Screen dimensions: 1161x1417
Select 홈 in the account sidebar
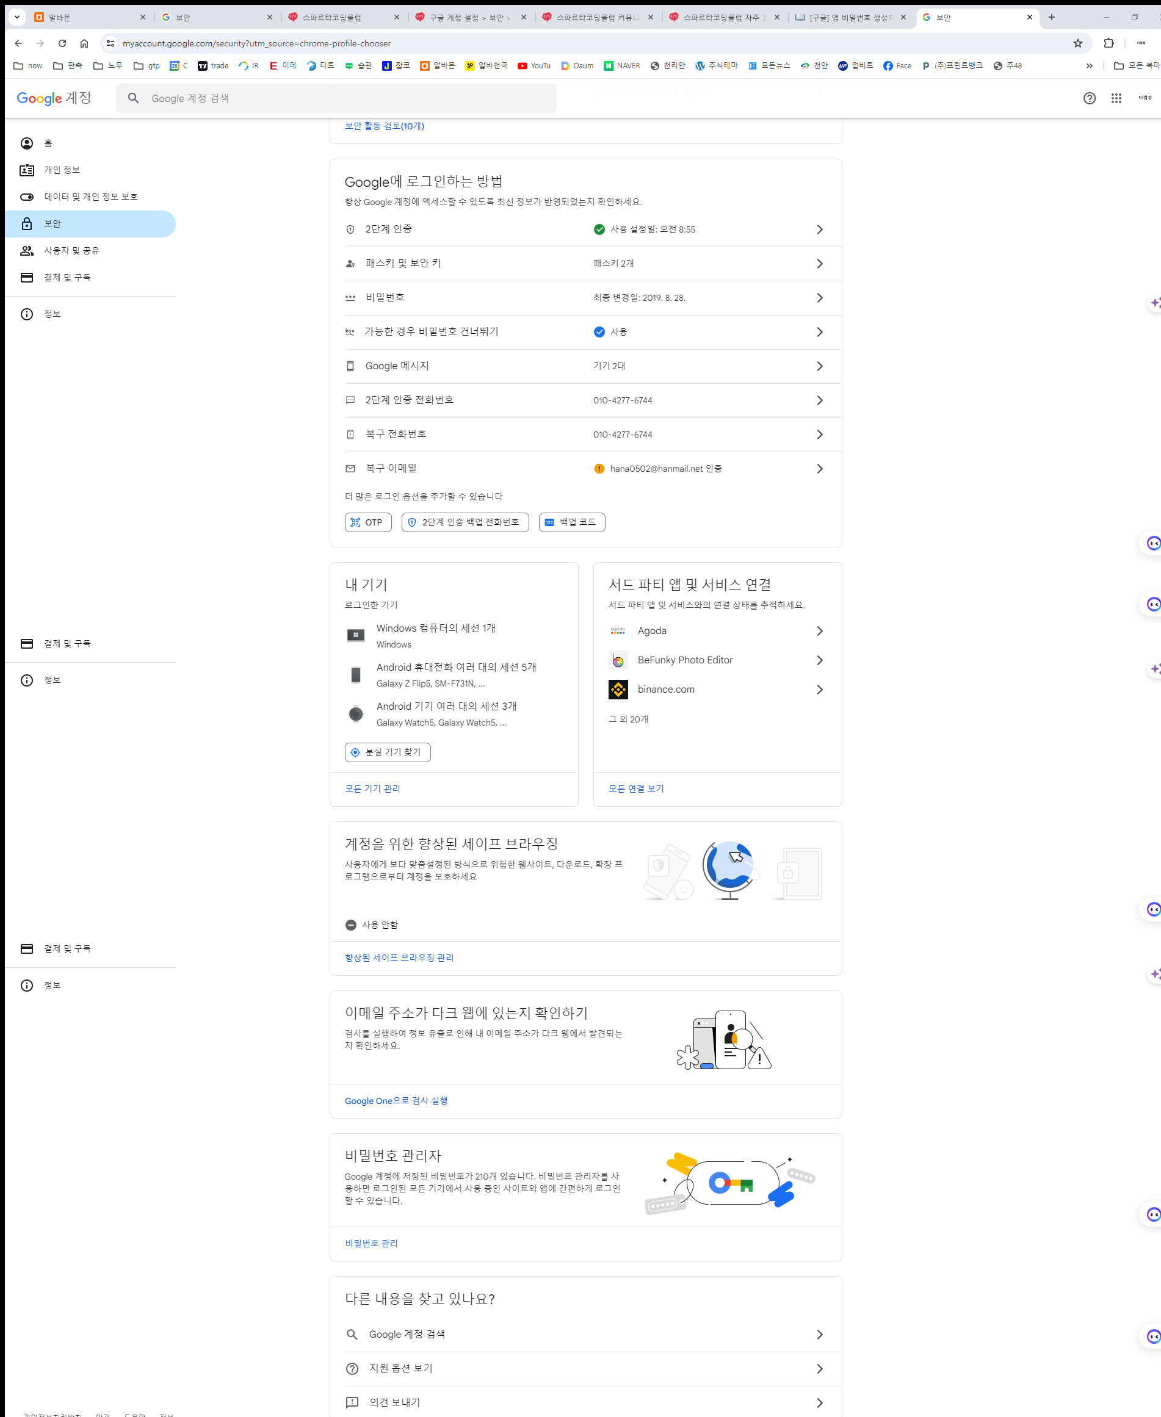point(90,143)
